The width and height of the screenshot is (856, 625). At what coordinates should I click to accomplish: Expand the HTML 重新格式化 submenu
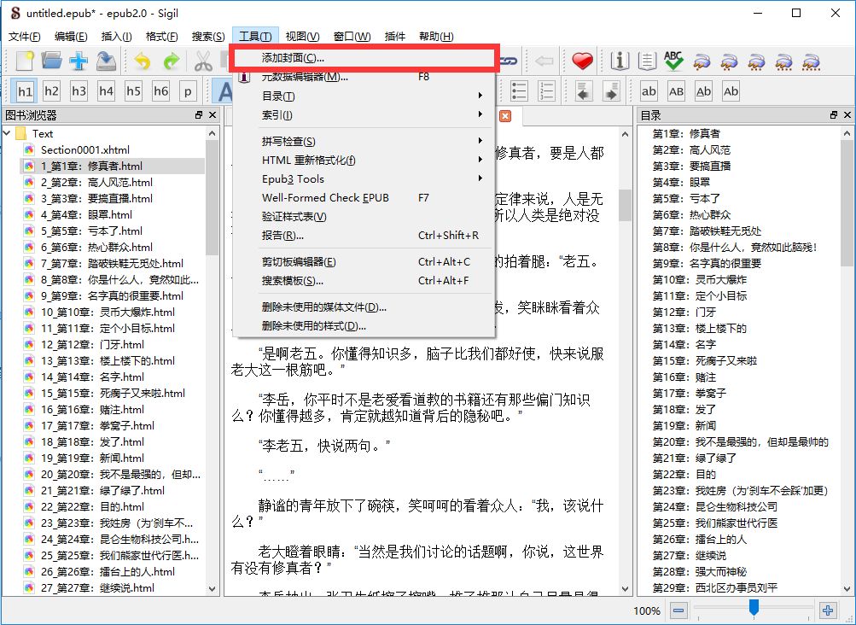pos(363,160)
